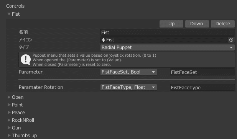
Task: Open FistFaceType, Float rotation dropdown
Action: [128, 87]
